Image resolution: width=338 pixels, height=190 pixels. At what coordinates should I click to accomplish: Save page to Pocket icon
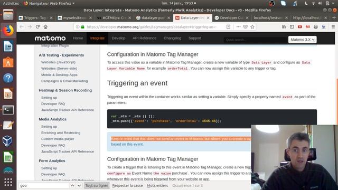(x=245, y=27)
